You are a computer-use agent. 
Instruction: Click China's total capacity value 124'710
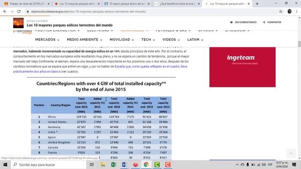pyautogui.click(x=81, y=117)
